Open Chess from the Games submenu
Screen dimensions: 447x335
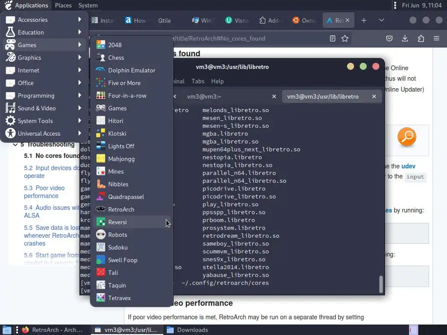[x=132, y=58]
